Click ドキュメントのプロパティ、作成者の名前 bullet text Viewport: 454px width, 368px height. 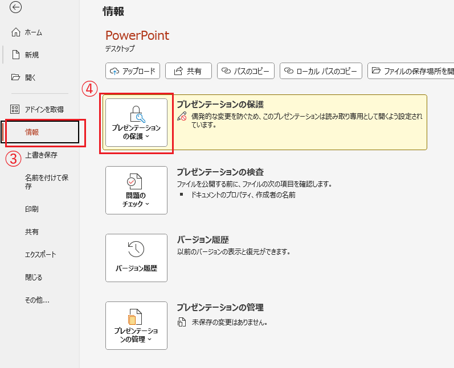243,195
